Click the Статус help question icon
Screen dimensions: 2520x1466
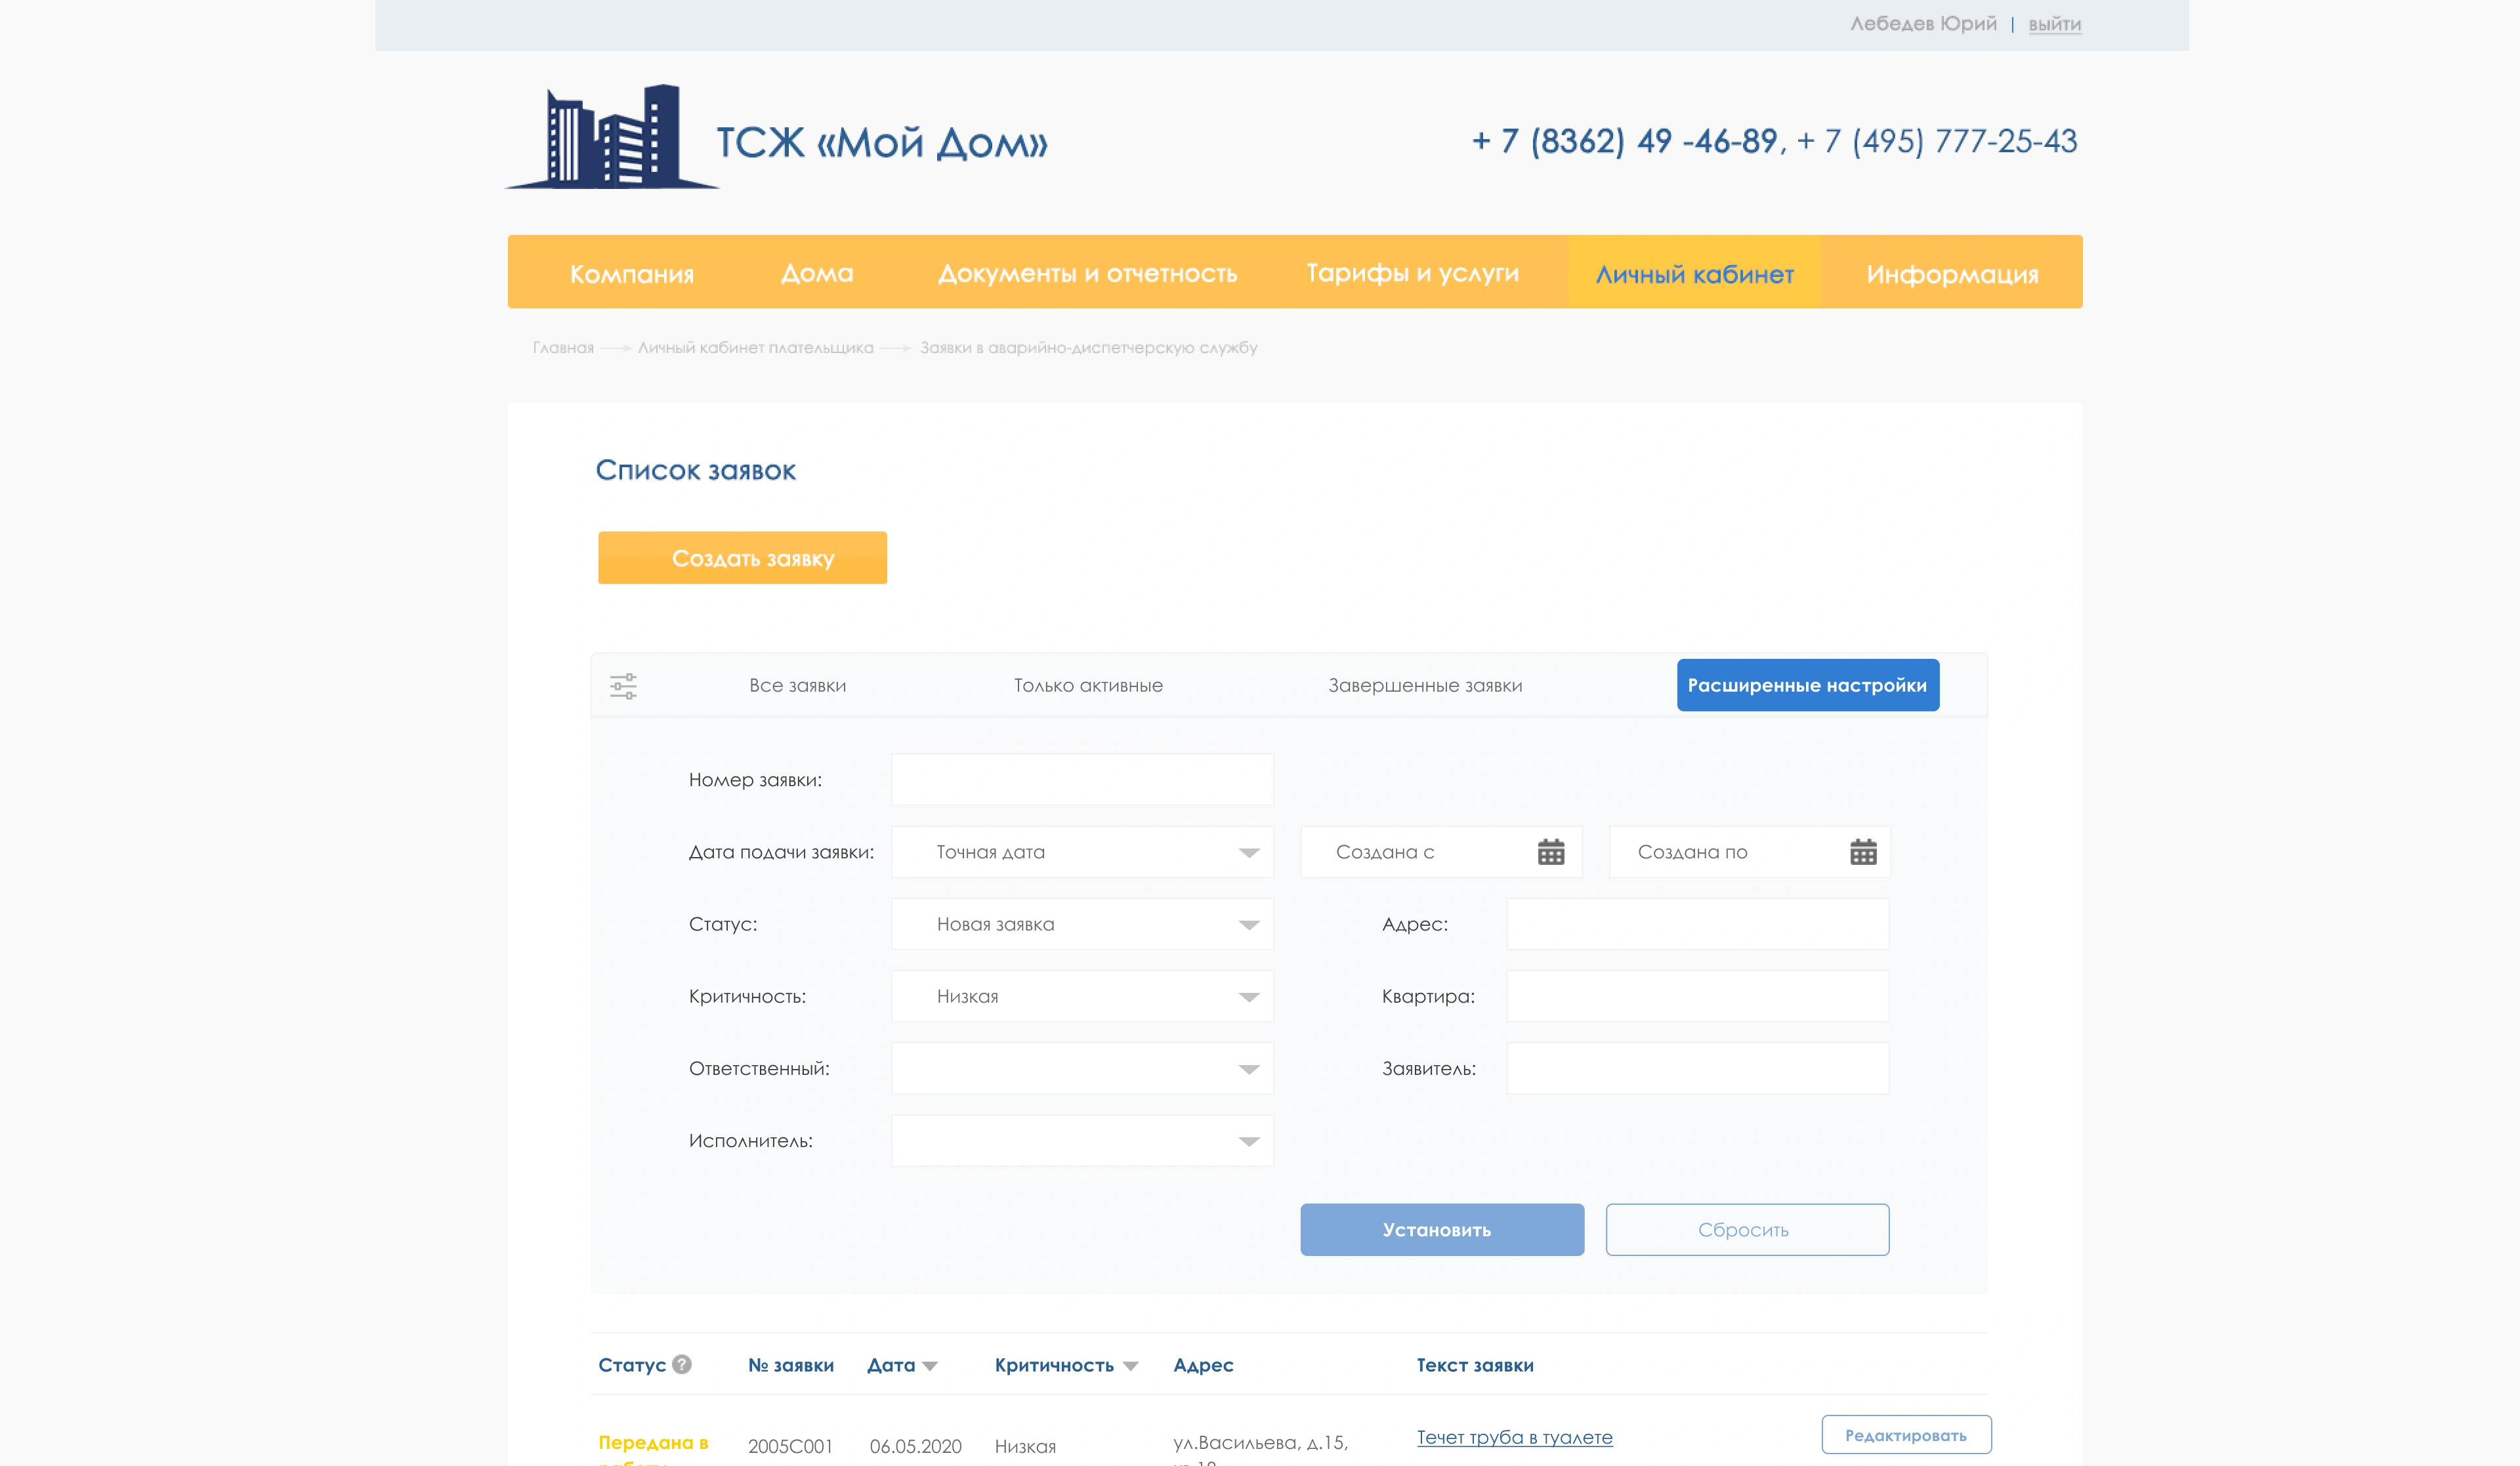[682, 1364]
